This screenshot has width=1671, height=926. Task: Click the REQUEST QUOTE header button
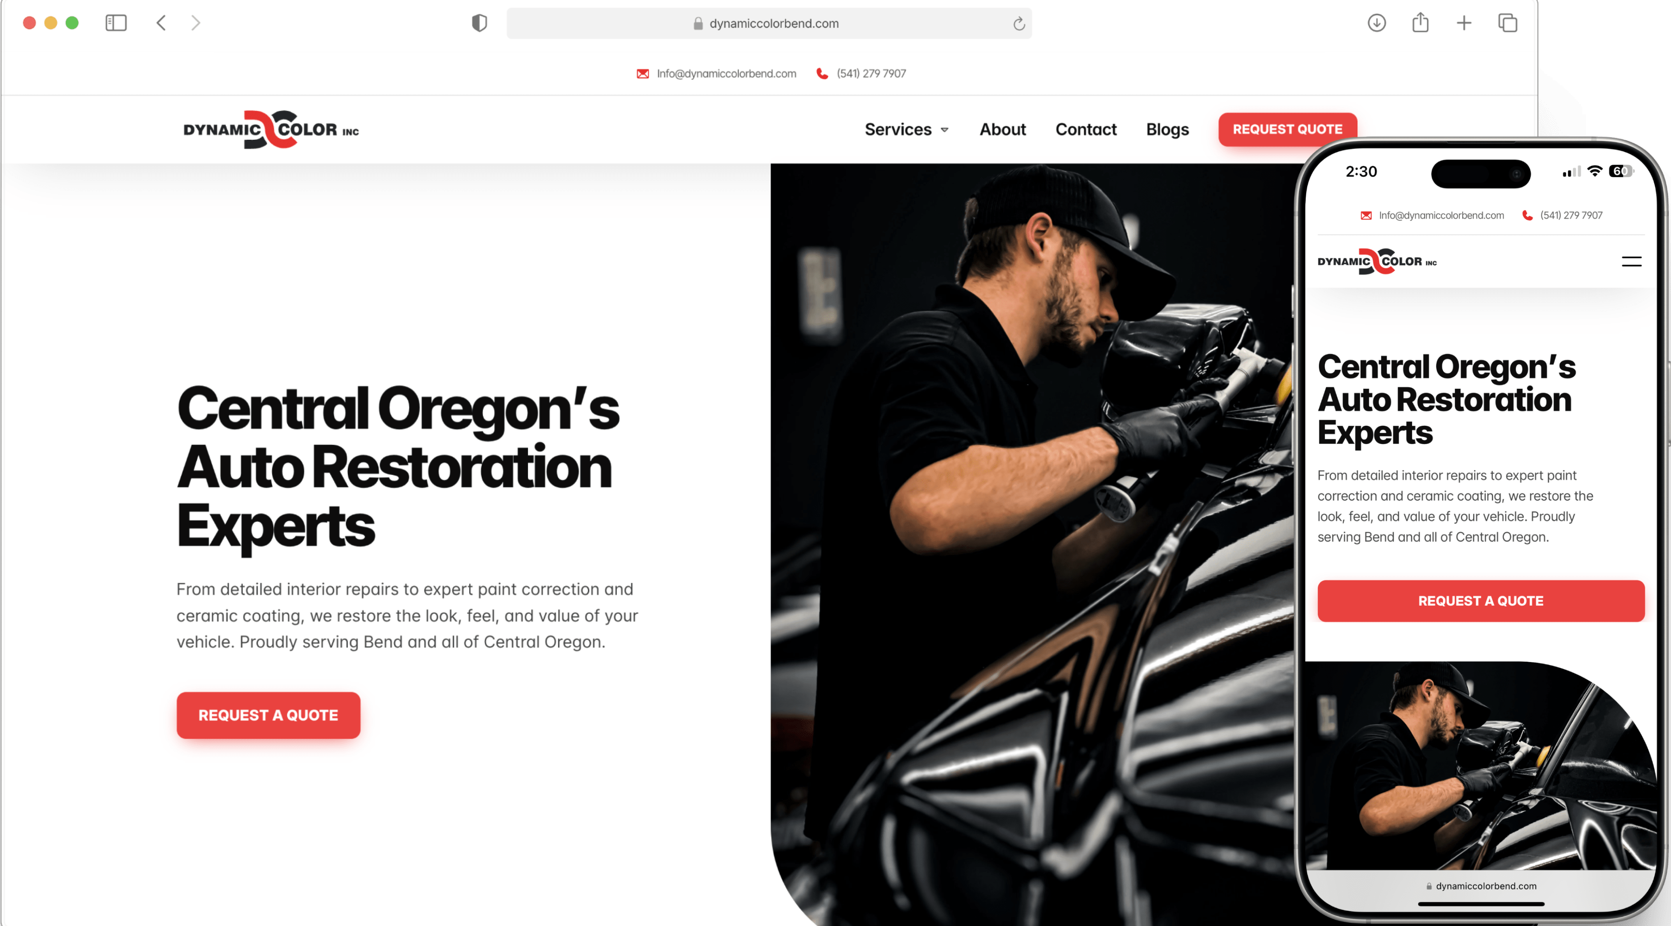1287,129
